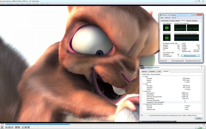
Task: Click the physical memory usage history graph
Action: pos(186,38)
